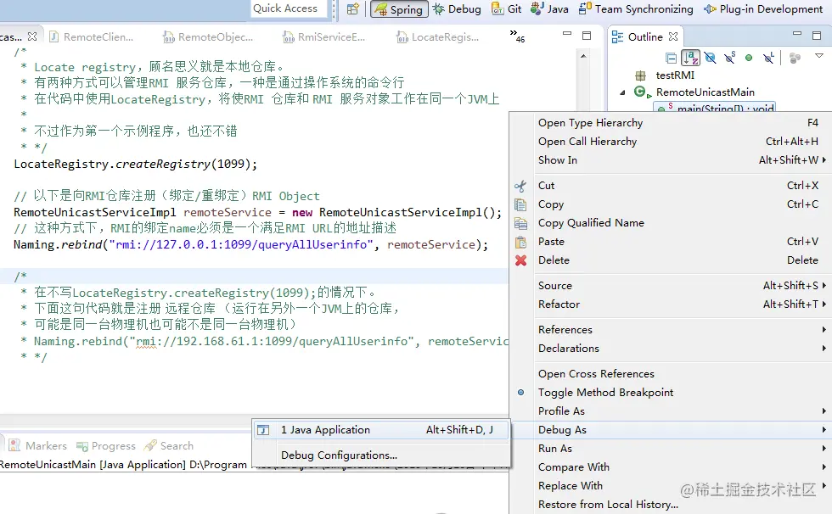Choose Paste from context menu

tap(670, 241)
